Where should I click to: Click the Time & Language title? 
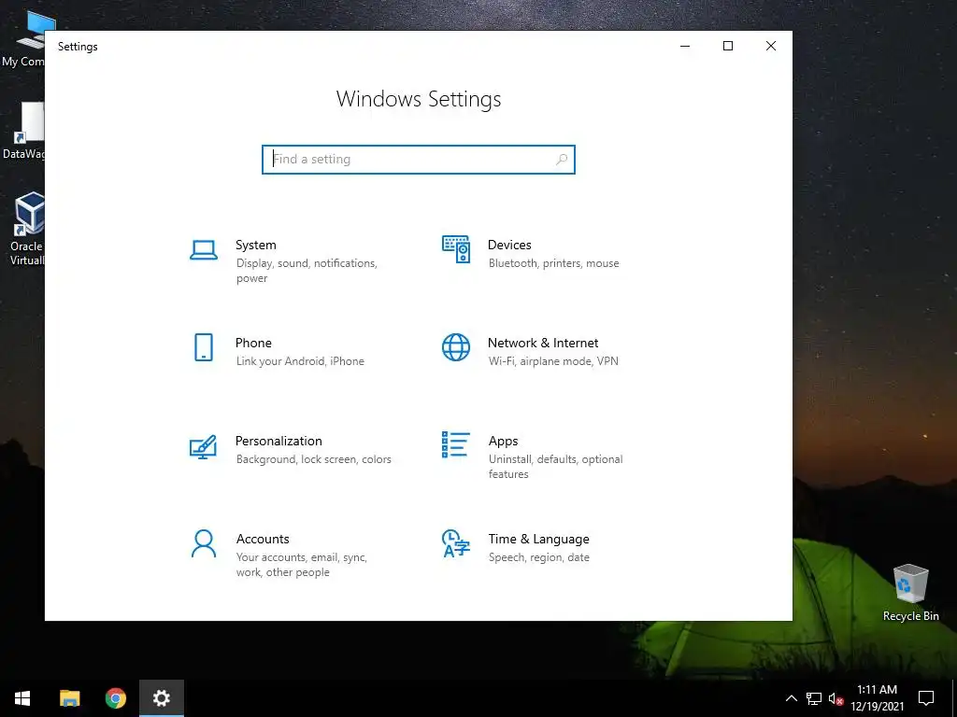tap(538, 540)
